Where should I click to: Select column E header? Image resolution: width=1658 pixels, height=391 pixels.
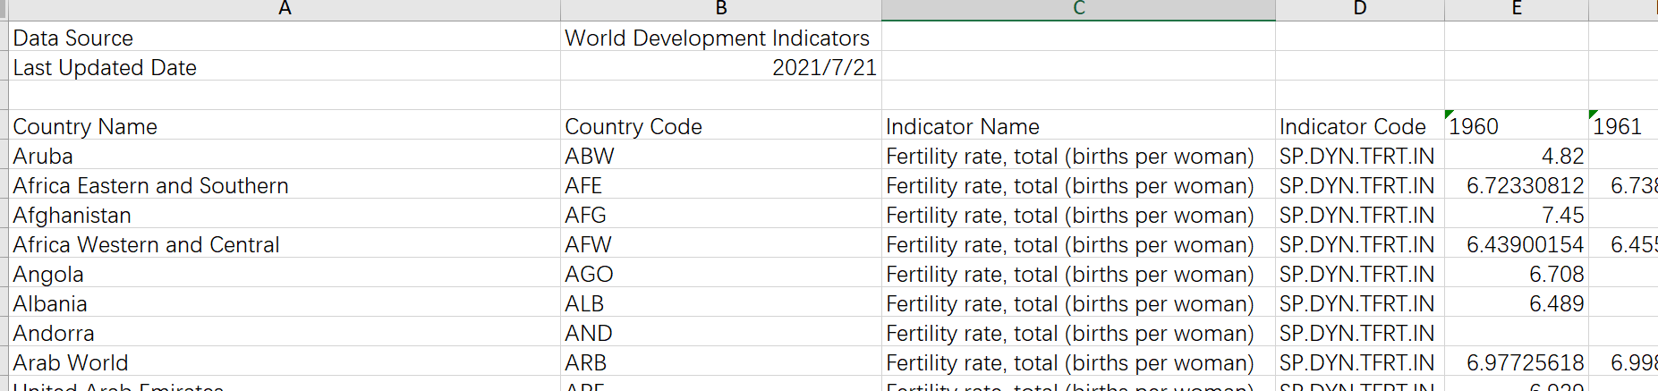1516,9
